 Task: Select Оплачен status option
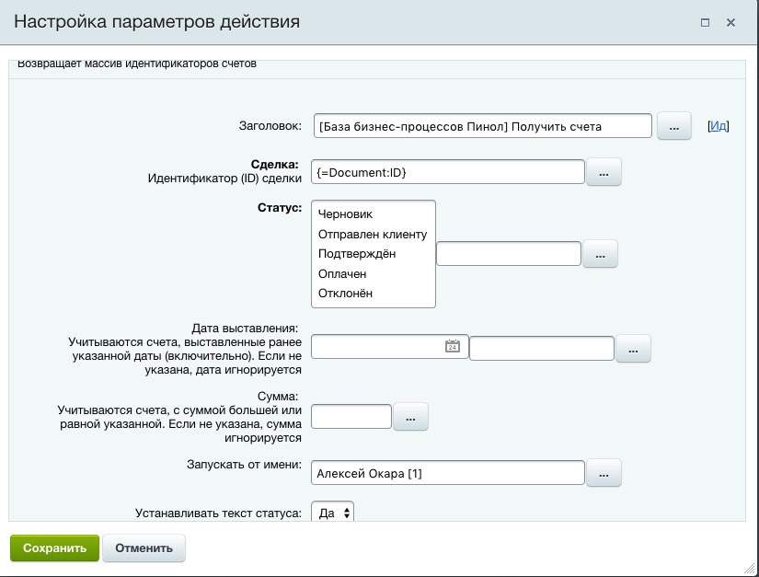(x=342, y=273)
